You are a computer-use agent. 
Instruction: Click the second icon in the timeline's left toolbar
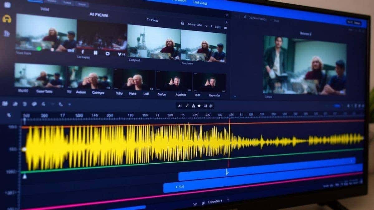[x=15, y=104]
